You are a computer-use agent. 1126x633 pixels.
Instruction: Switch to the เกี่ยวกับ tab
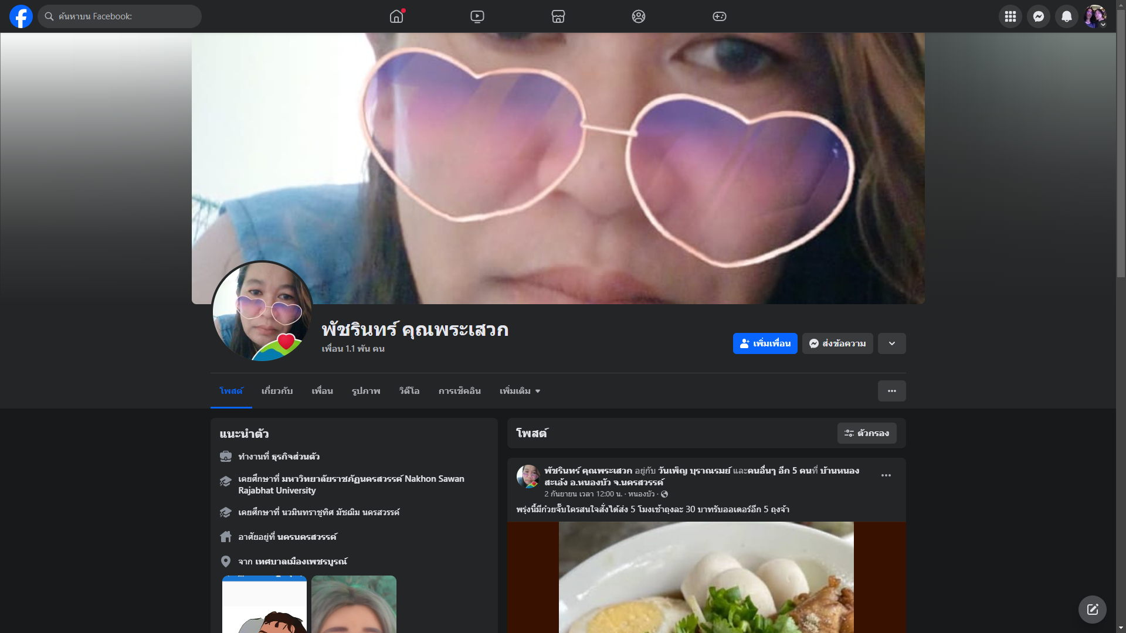(277, 391)
